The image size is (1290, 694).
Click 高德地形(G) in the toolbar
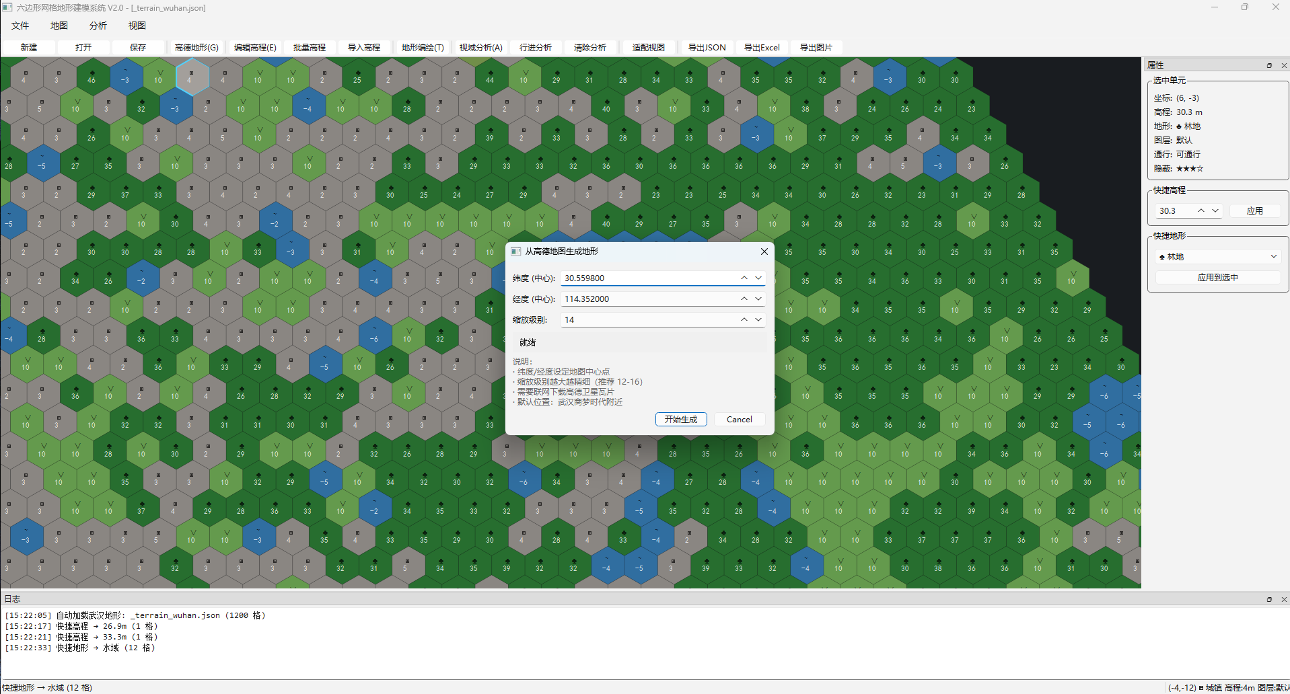point(196,48)
